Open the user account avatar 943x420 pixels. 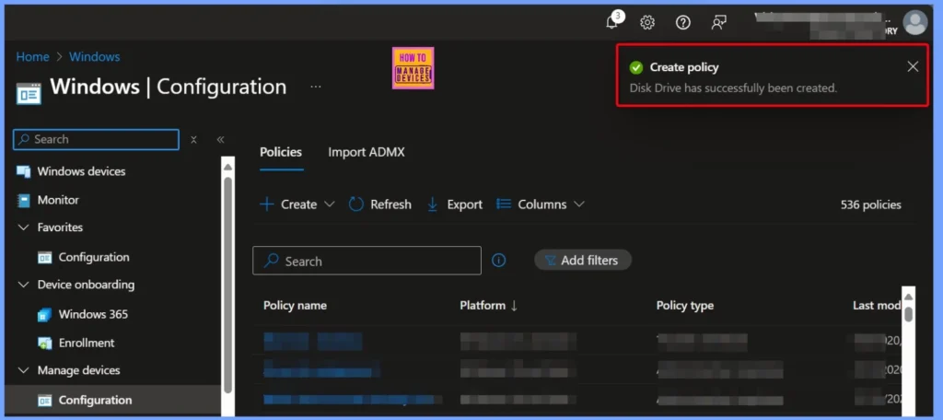pyautogui.click(x=914, y=23)
